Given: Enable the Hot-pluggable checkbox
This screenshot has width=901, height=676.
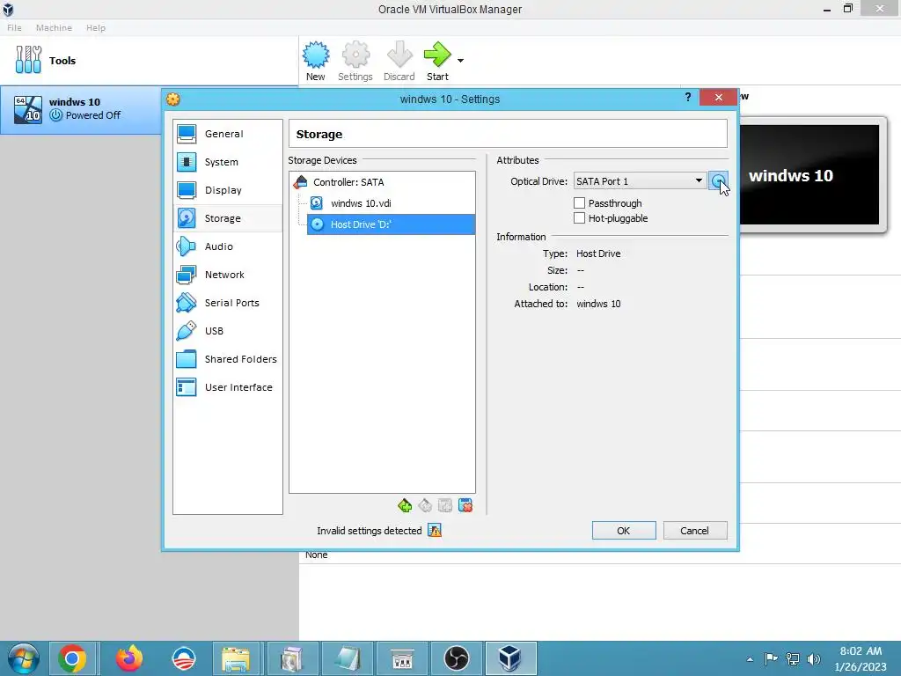Looking at the screenshot, I should coord(579,218).
